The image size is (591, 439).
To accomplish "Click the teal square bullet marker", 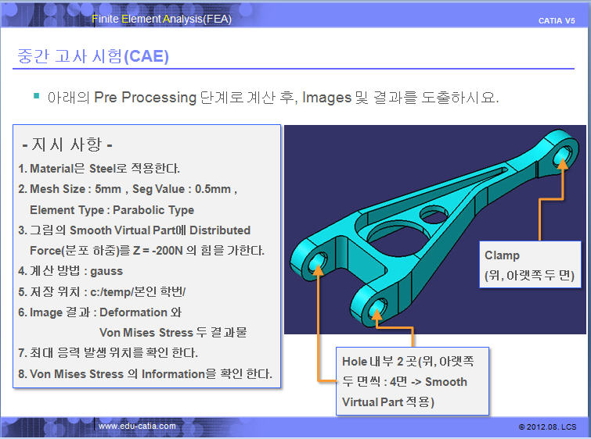I will (36, 95).
